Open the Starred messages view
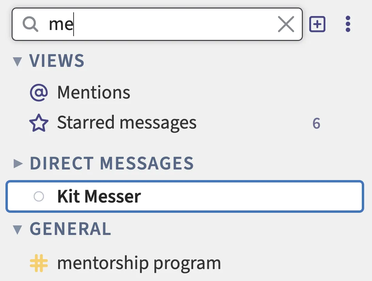The width and height of the screenshot is (372, 281). (127, 123)
